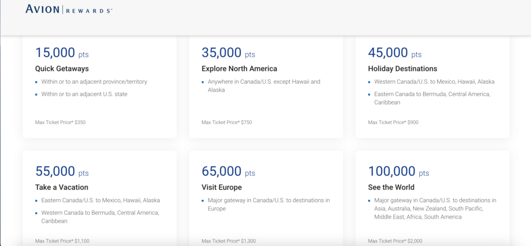
Task: Click Max Ticket Price $350 text
Action: tap(60, 122)
